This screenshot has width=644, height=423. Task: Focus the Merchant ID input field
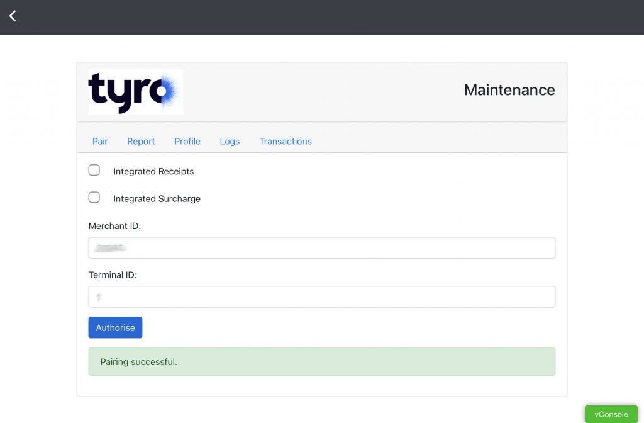(x=322, y=248)
